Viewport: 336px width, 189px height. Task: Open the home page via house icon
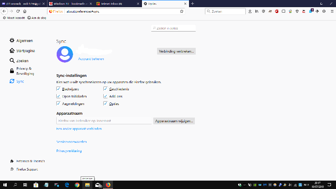pos(25,11)
